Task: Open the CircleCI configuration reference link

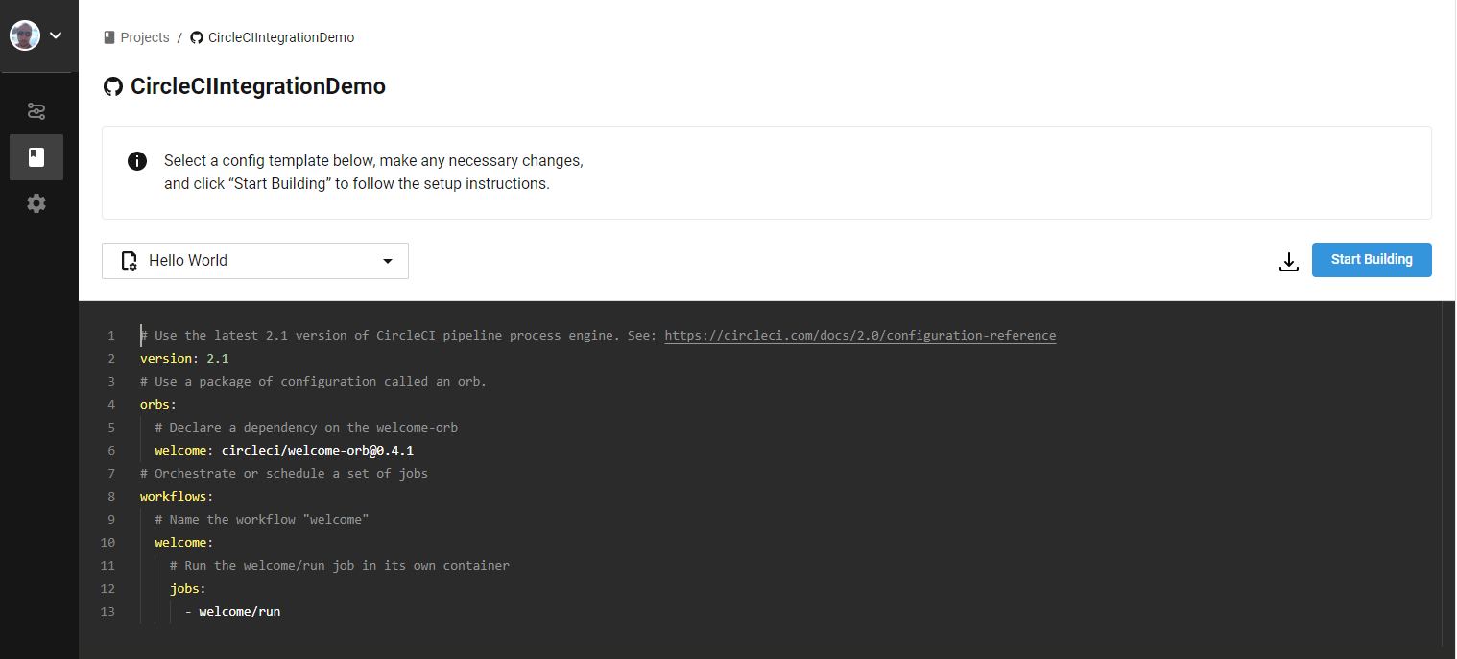Action: pyautogui.click(x=860, y=335)
